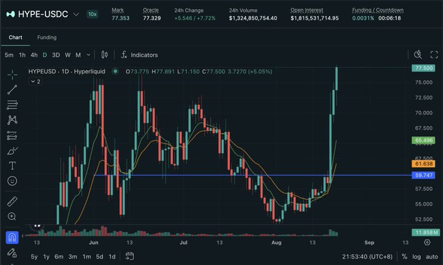This screenshot has height=265, width=443.
Task: Click the Funding / Countdown label
Action: pos(378,10)
